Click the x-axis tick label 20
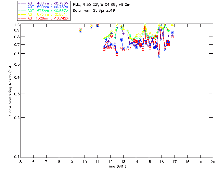Screen dimensions: 219x175 (x=213, y=161)
